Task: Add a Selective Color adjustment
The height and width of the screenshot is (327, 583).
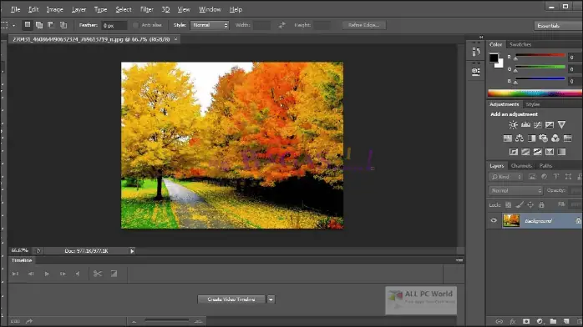Action: coord(550,152)
